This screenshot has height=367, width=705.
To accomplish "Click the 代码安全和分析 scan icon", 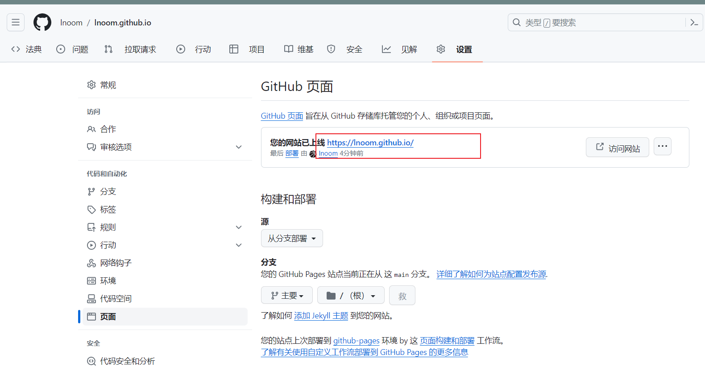I will [91, 361].
